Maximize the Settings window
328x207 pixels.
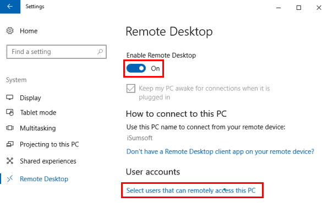point(299,8)
